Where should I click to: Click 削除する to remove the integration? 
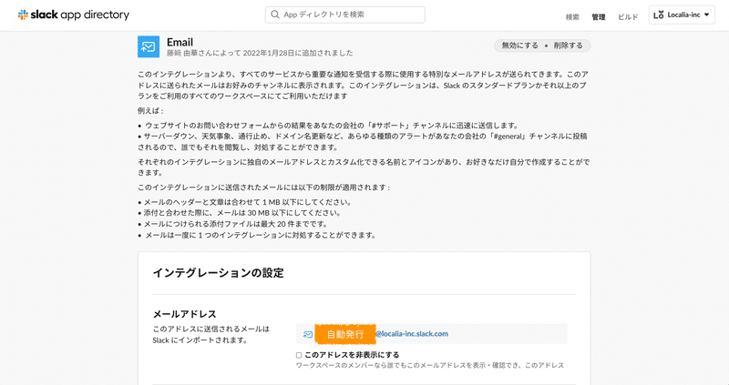click(x=568, y=46)
